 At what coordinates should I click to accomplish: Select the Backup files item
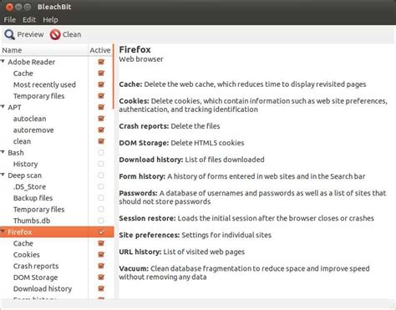pos(33,198)
